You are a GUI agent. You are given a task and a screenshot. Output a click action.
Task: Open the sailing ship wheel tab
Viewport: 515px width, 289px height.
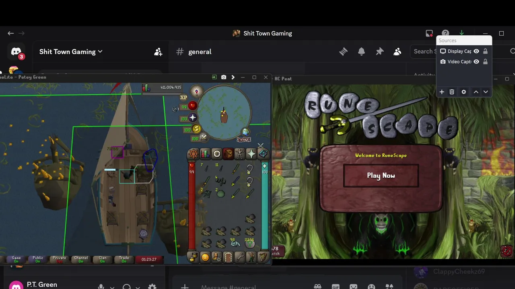[x=193, y=154]
